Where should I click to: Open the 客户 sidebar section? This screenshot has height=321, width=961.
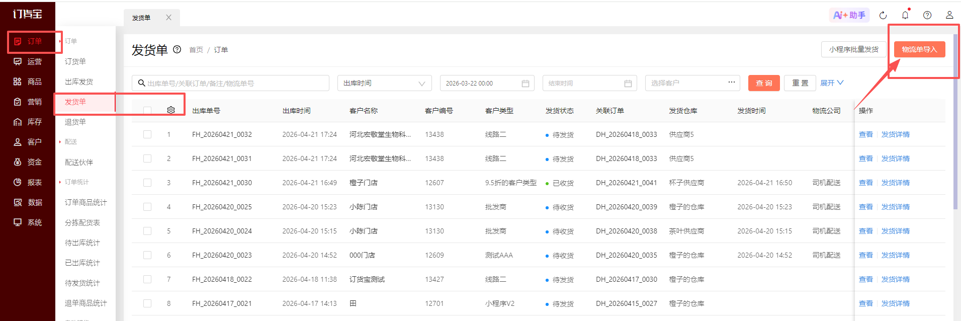(28, 142)
